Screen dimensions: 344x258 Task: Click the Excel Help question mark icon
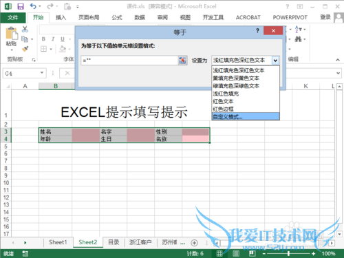click(x=287, y=7)
